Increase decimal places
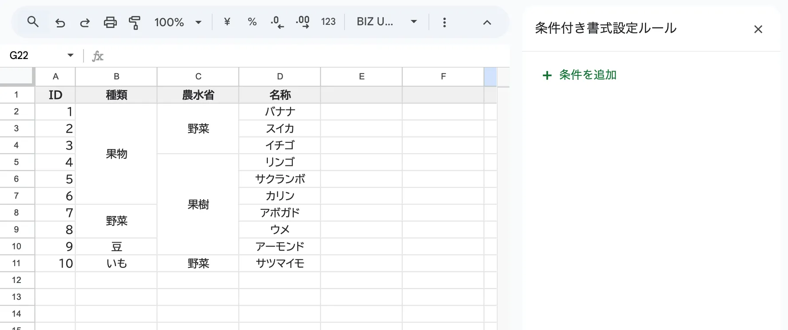This screenshot has height=330, width=788. (x=302, y=22)
